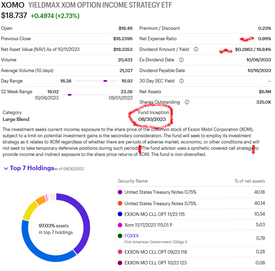Screen dimensions: 275x271
Task: Click dividend value $0.2863 / 18.84%
Action: click(x=253, y=49)
